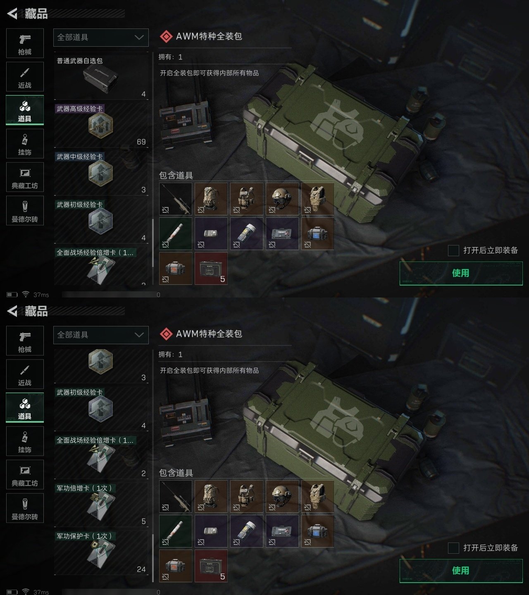Click the green 使用 button in the lower screenshot
Image resolution: width=529 pixels, height=595 pixels.
point(461,571)
